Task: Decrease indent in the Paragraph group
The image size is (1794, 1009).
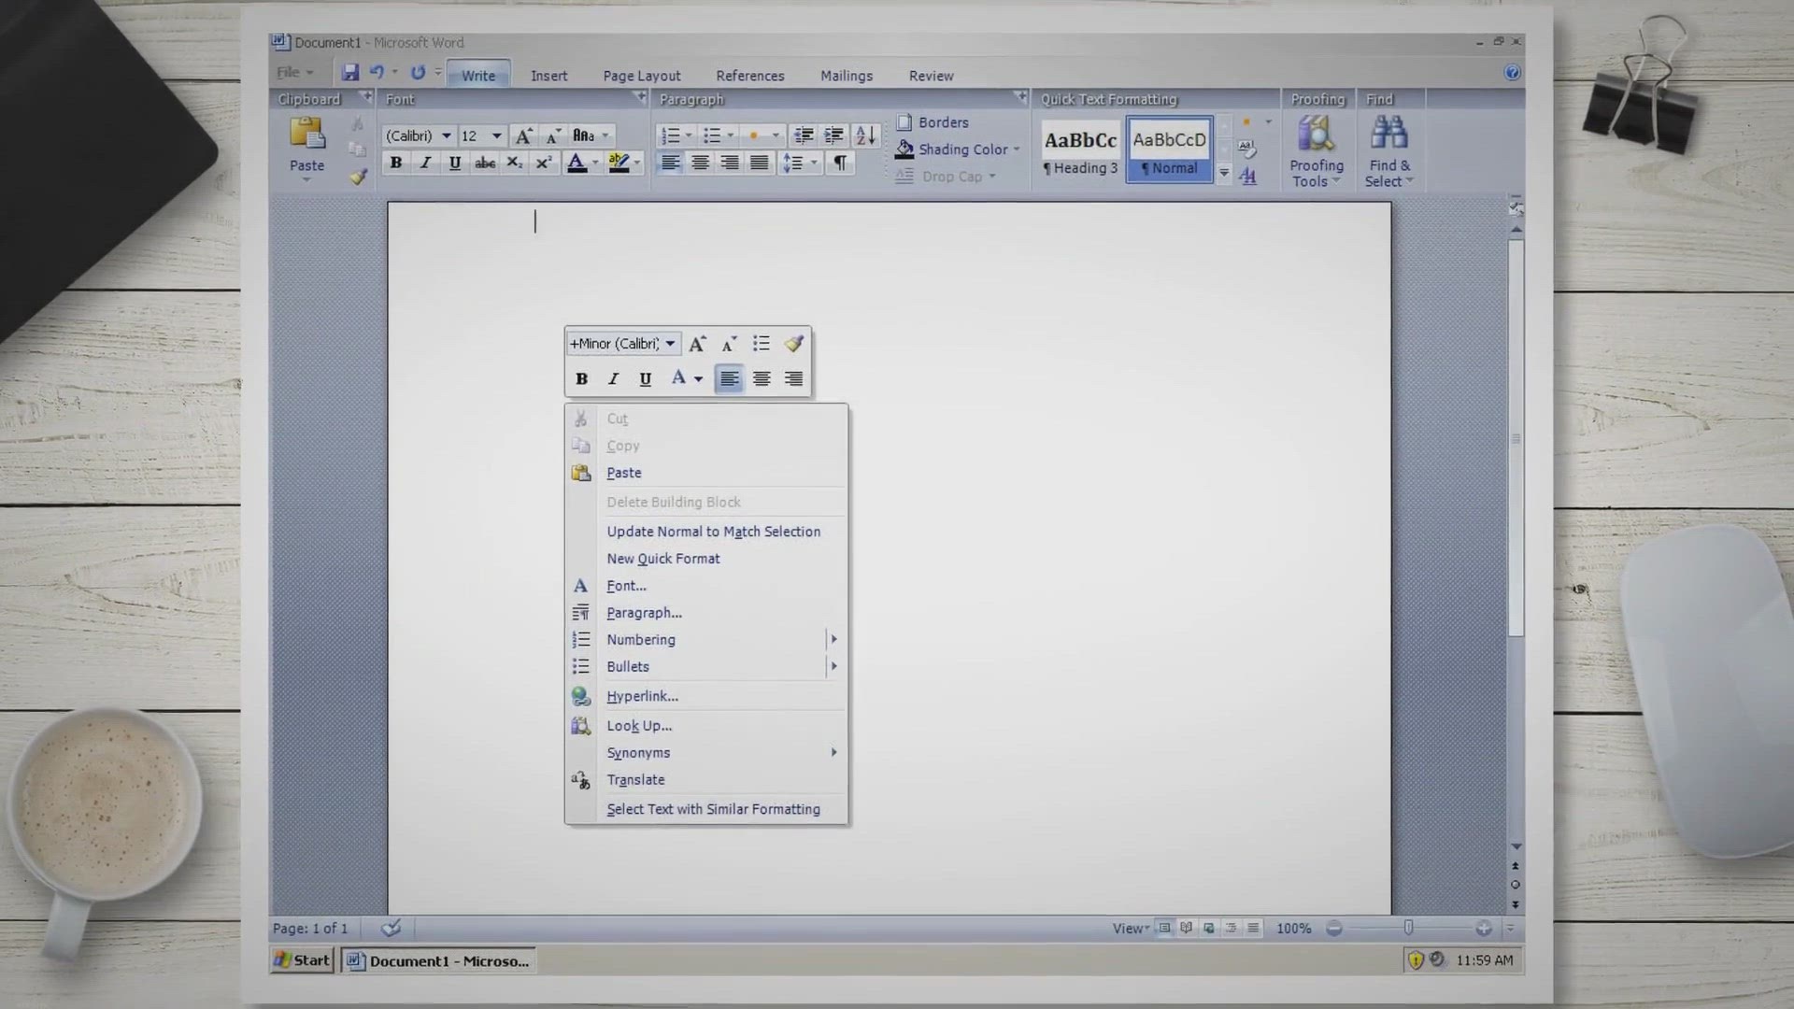Action: (804, 136)
